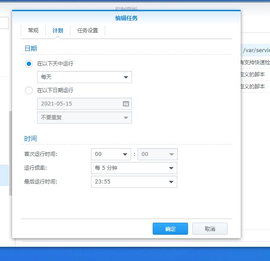The image size is (270, 261).
Task: Click the background panel's left scrollbar
Action: pyautogui.click(x=10, y=153)
